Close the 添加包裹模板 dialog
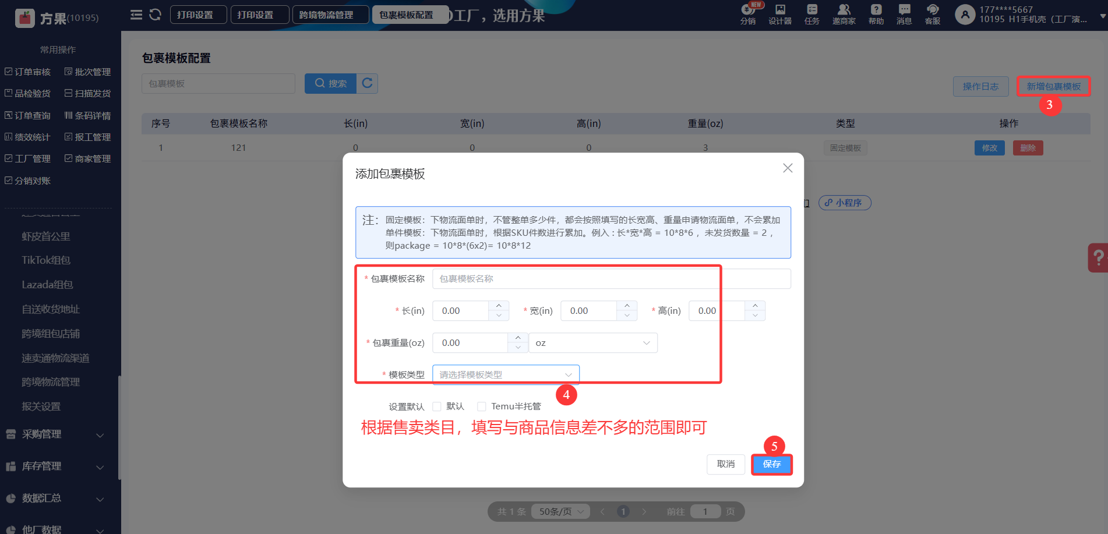This screenshot has height=534, width=1108. pos(788,168)
